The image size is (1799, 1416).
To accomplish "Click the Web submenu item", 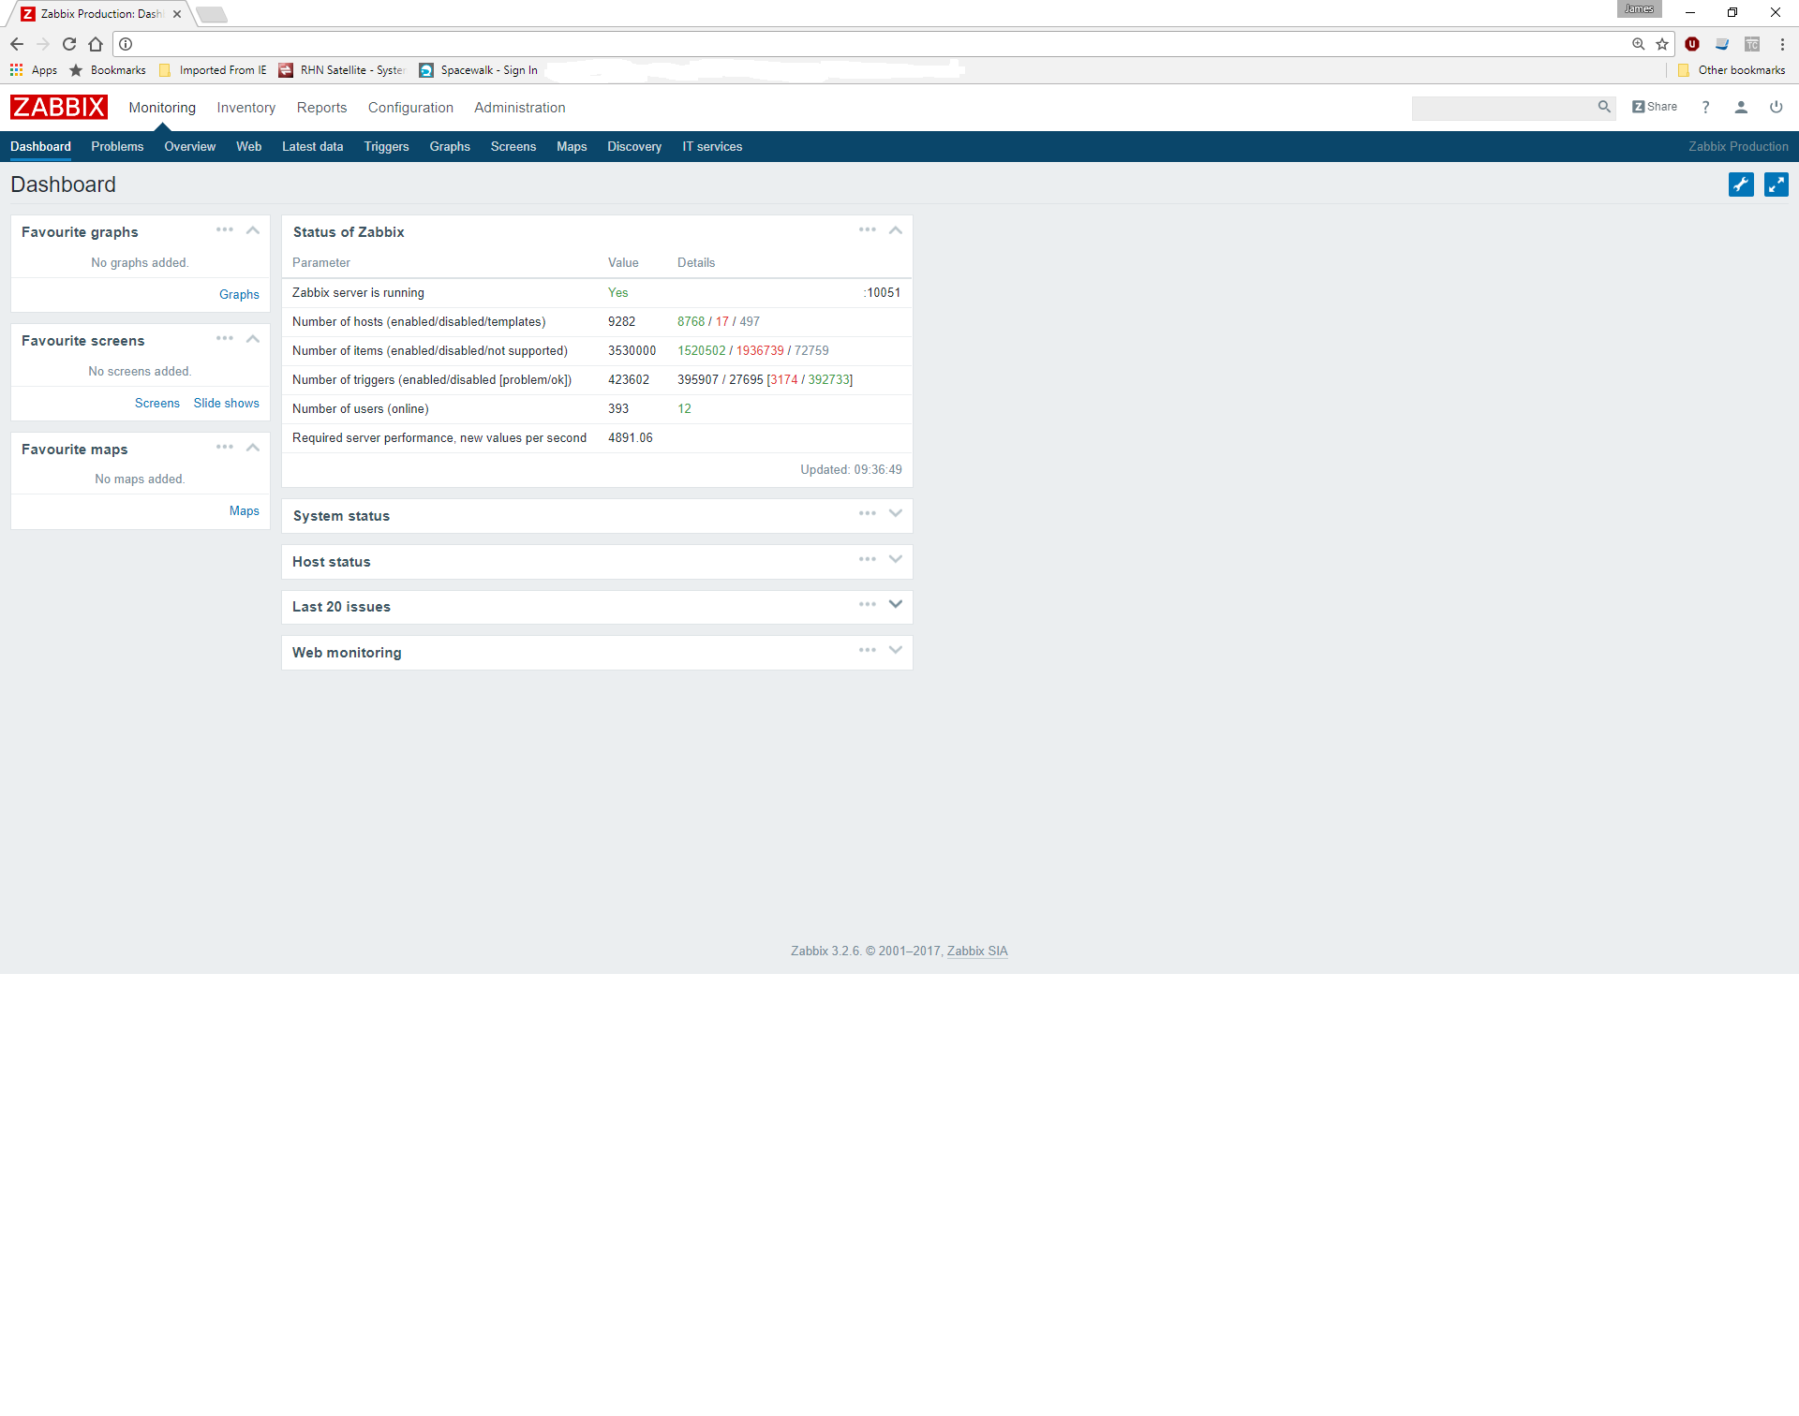I will [x=249, y=147].
